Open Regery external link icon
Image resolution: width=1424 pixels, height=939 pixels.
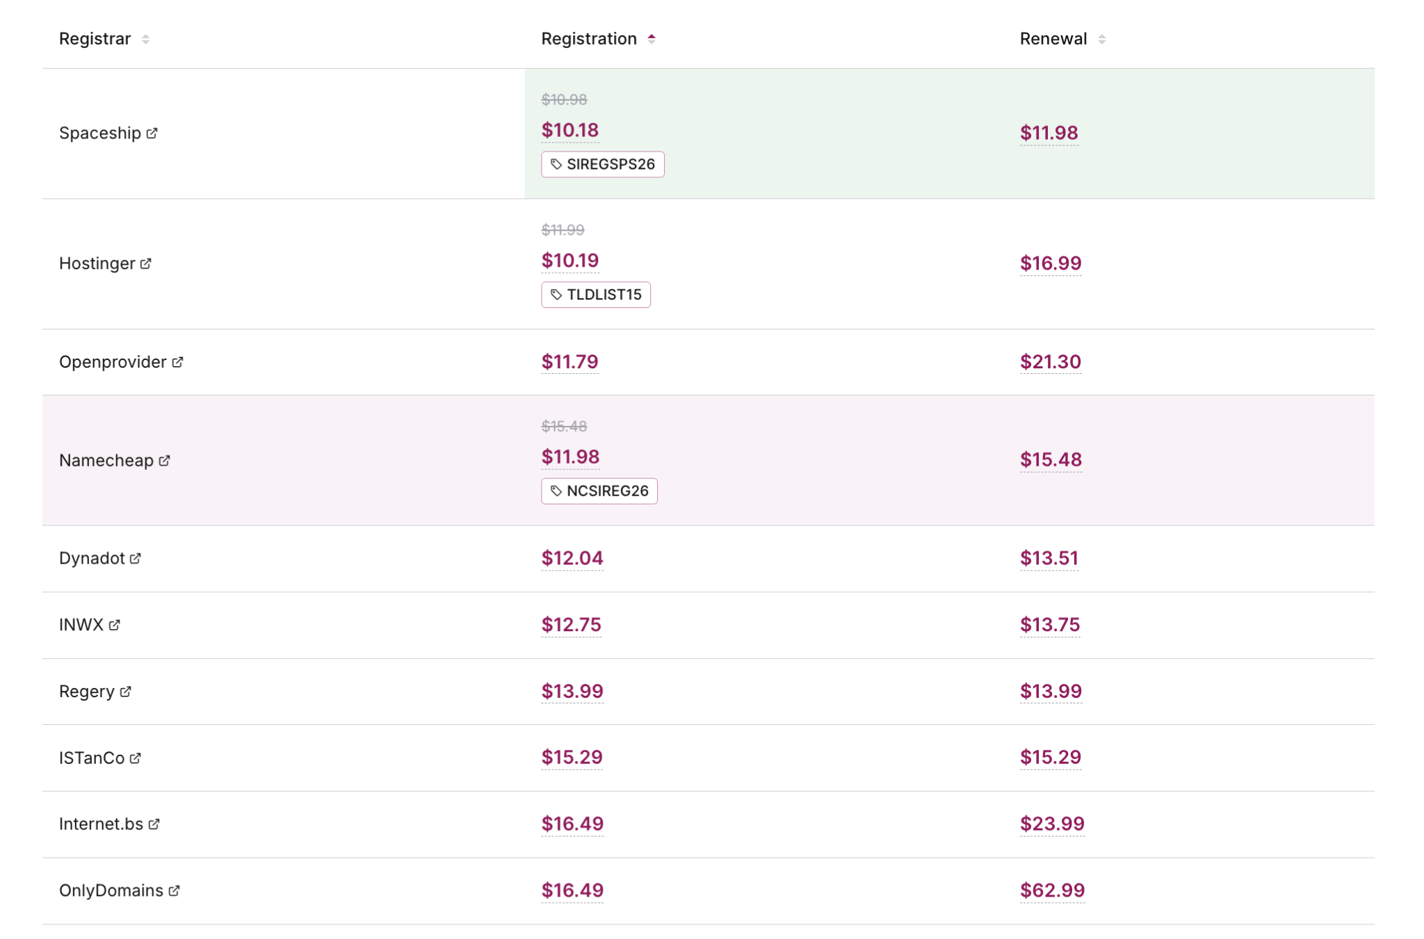point(126,692)
